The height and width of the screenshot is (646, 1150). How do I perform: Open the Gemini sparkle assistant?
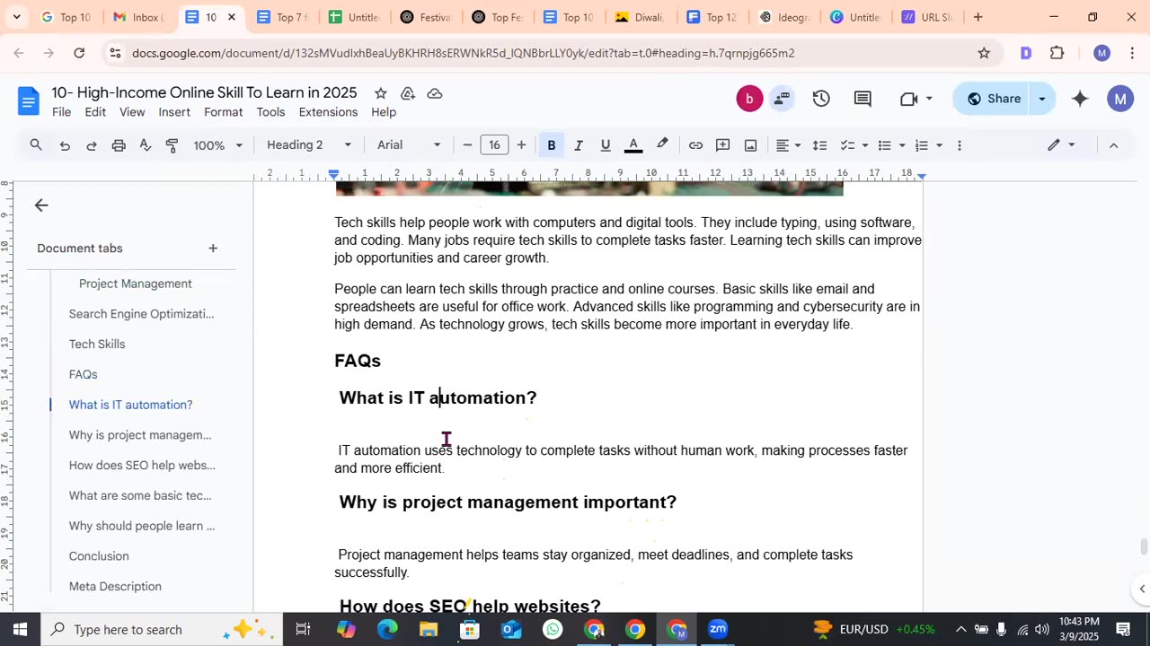(1080, 99)
